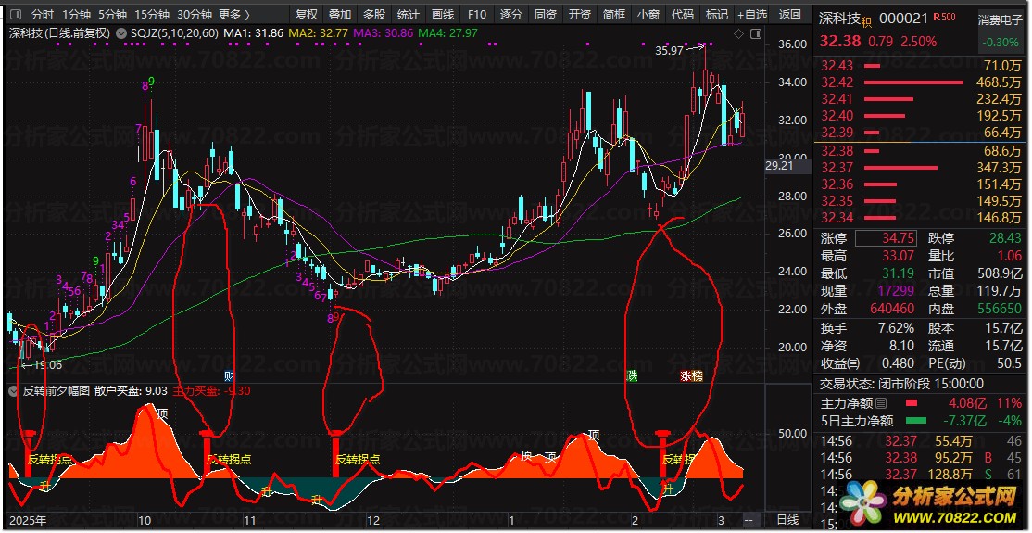Click the 换手 value 7.62%

pos(894,328)
